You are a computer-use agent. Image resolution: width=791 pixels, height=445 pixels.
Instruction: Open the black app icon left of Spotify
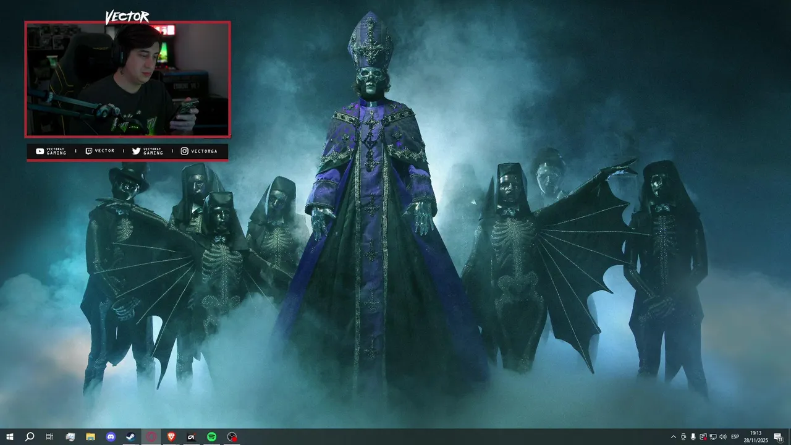tap(191, 437)
